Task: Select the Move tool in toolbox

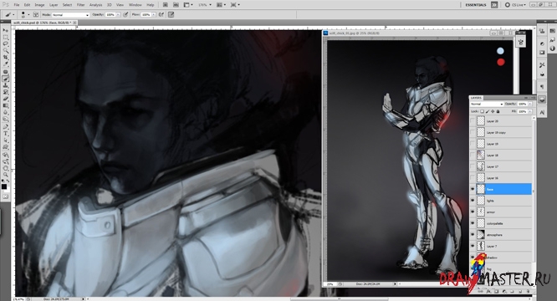Action: coord(5,31)
